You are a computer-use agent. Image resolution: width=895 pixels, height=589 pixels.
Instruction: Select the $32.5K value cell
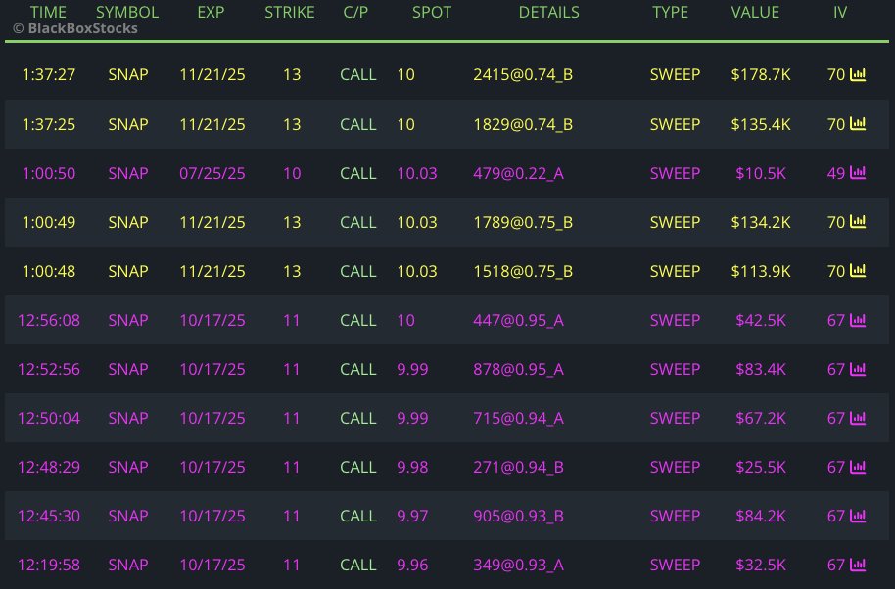(x=761, y=566)
